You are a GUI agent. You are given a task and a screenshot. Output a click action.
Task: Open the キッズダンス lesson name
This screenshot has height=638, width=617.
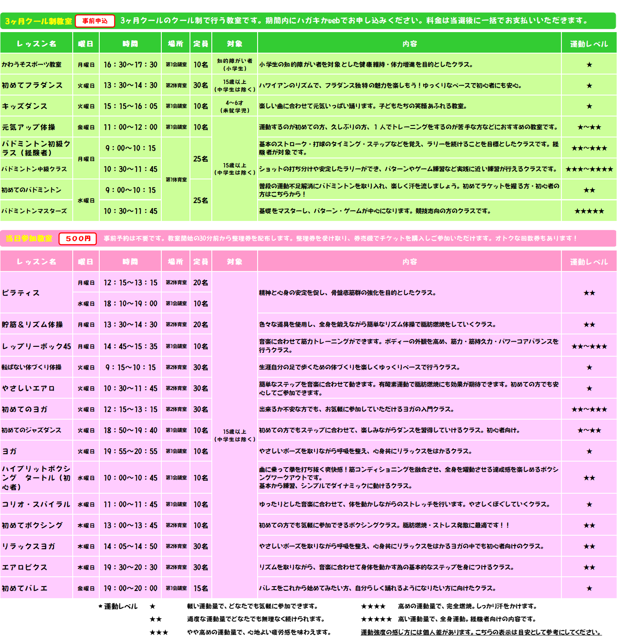(24, 106)
